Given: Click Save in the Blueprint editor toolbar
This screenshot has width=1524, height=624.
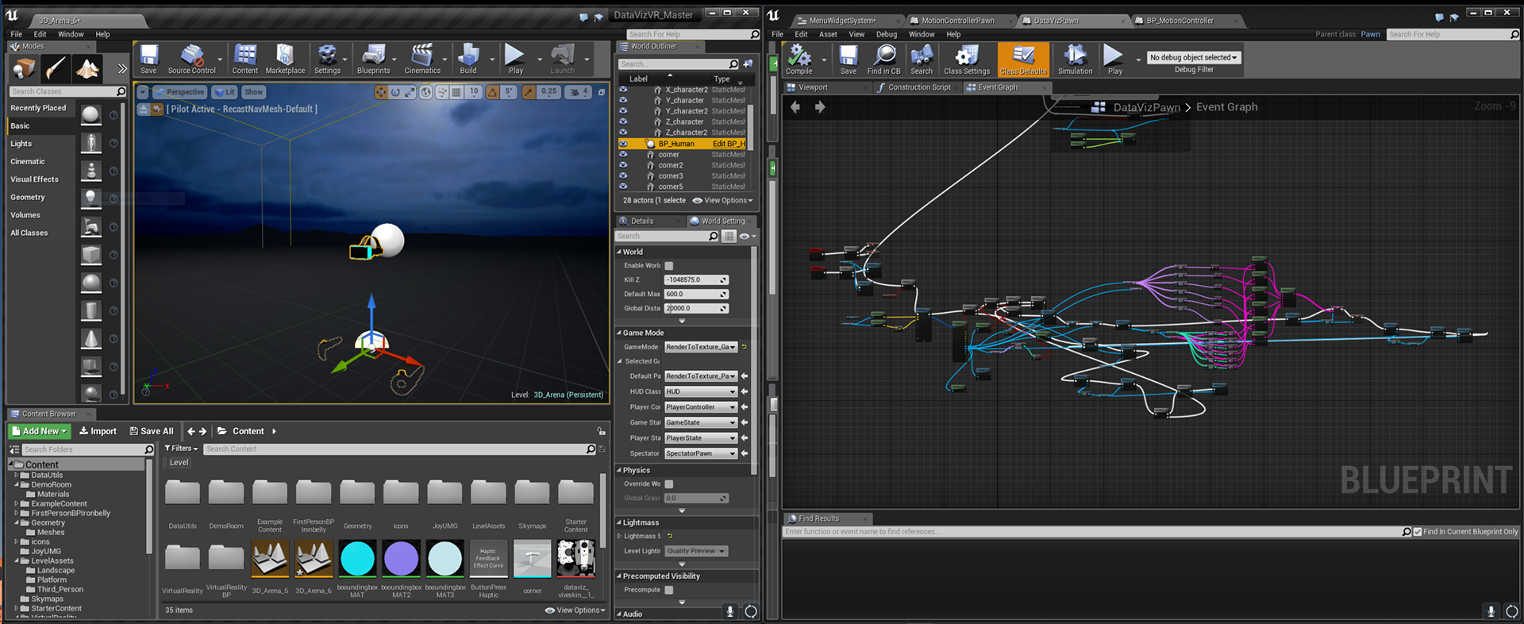Looking at the screenshot, I should [x=848, y=60].
